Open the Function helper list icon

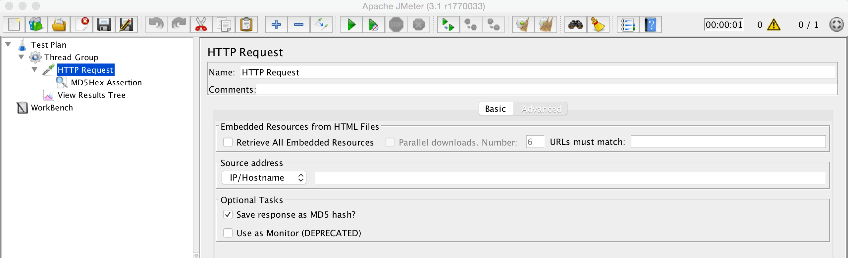(x=628, y=25)
